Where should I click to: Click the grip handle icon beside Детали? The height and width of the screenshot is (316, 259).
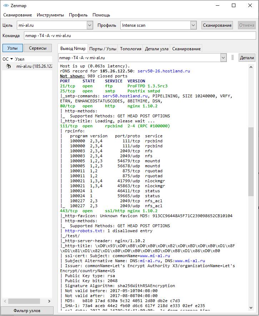(233, 57)
